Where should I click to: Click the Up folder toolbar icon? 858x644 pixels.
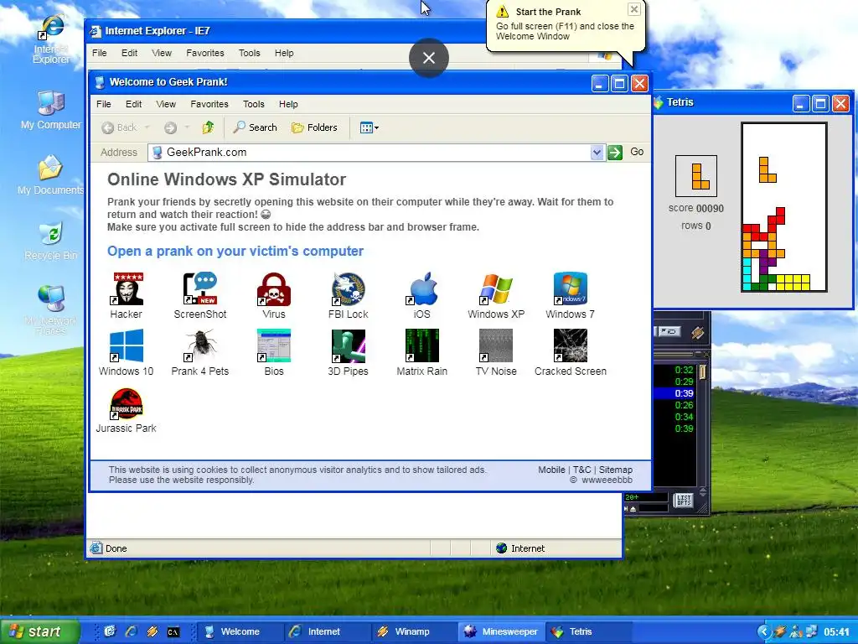pos(208,127)
